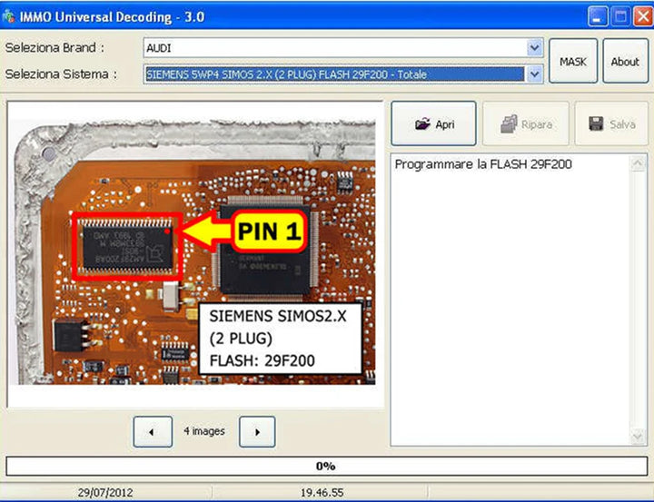The image size is (654, 502).
Task: Click the instructions panel scroll-up arrow
Action: pos(639,162)
